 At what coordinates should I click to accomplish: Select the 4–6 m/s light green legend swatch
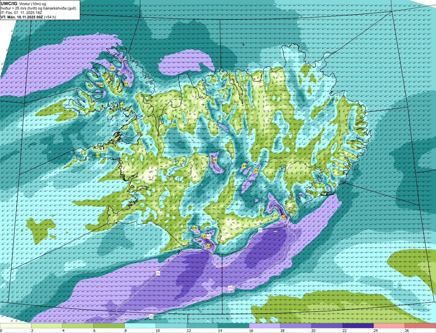point(78,326)
